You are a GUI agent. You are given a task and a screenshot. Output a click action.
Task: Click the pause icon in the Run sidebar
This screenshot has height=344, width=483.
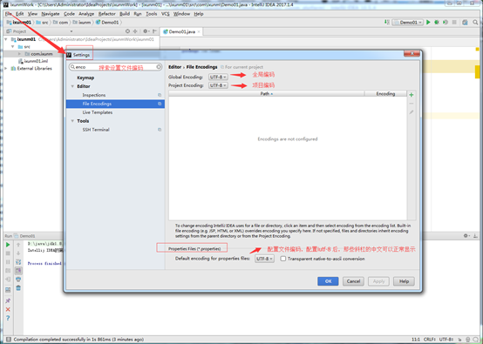click(8, 262)
